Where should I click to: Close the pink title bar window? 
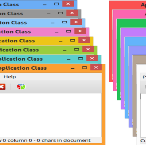80,31
